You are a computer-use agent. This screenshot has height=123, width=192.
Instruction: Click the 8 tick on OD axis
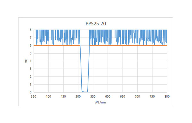30,30
